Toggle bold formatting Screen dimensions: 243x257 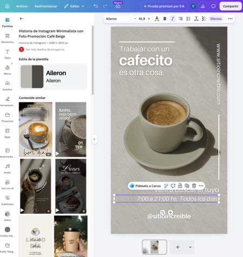[165, 19]
